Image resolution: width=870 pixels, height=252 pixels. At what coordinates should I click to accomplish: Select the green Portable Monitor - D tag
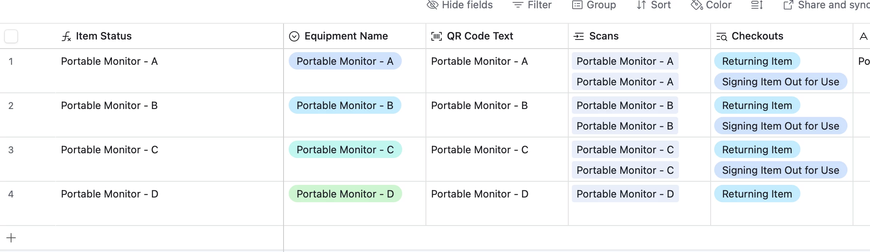tap(345, 194)
